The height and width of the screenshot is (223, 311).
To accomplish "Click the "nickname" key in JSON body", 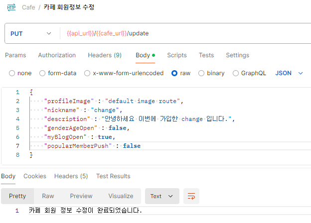I will point(62,110).
